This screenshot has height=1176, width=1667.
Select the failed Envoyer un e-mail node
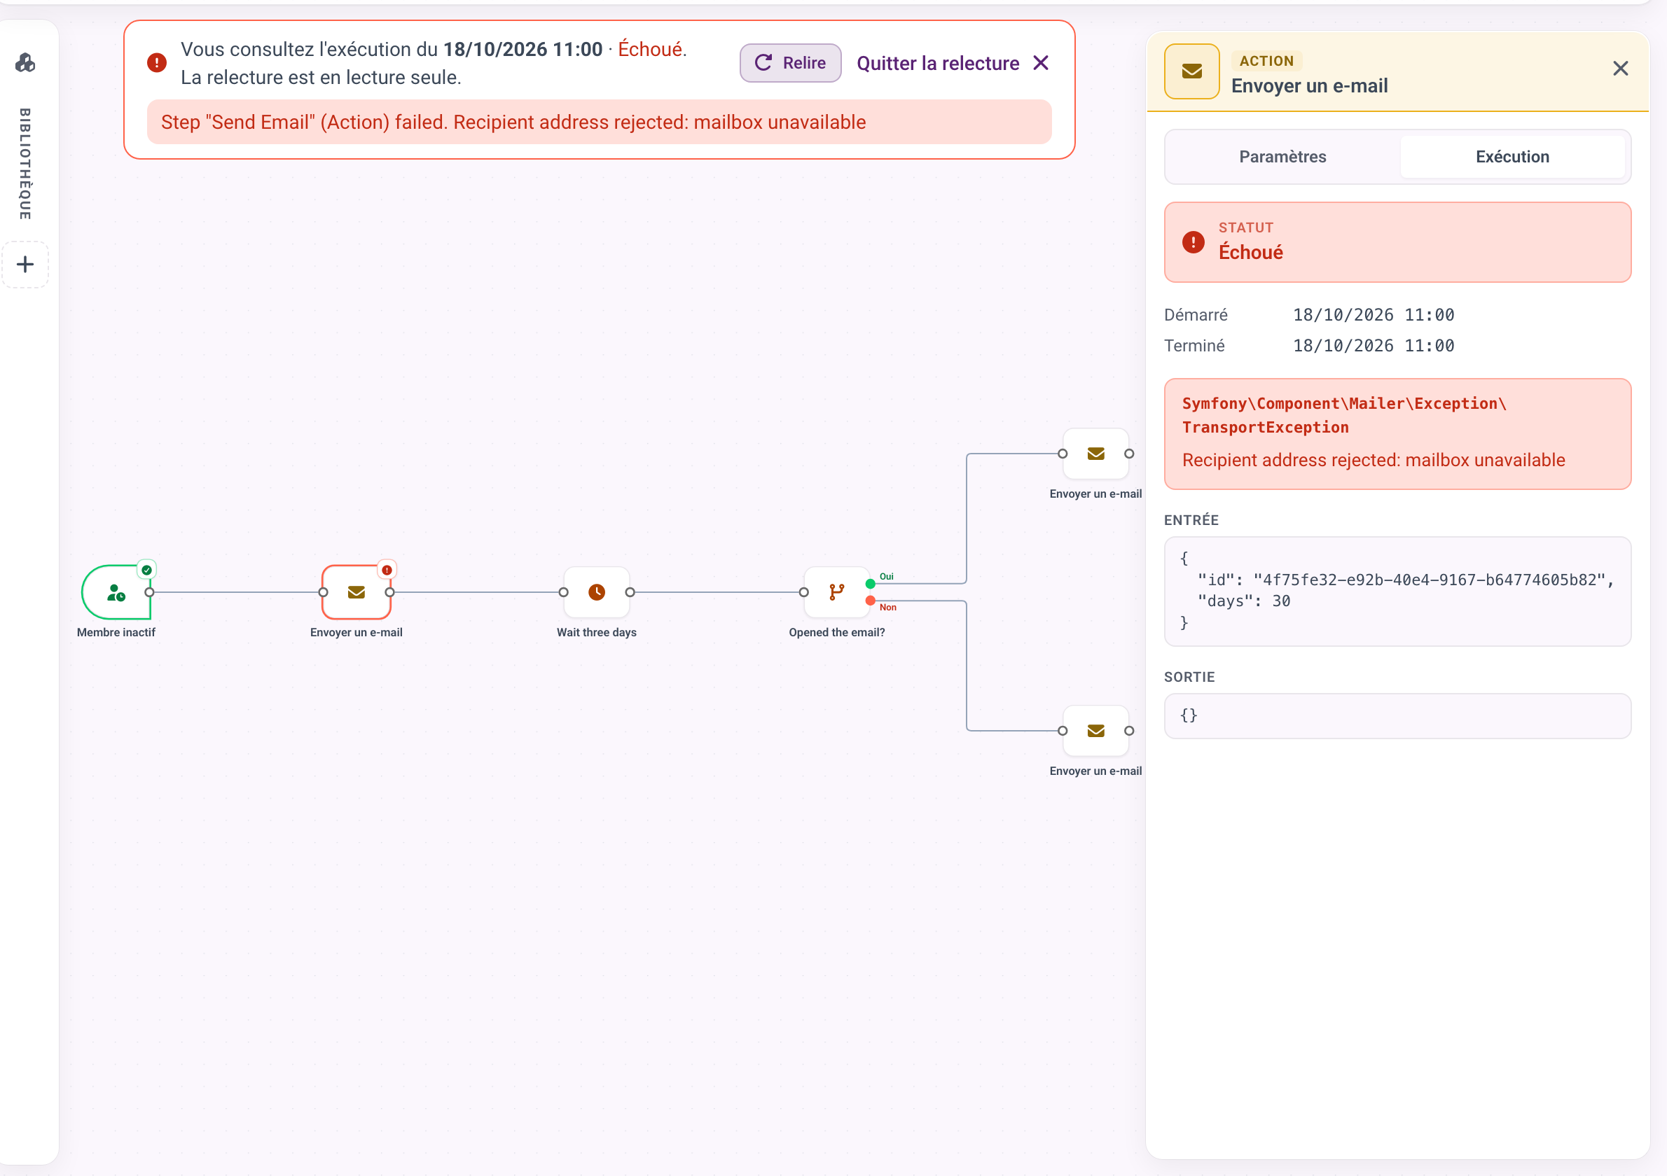[x=357, y=592]
